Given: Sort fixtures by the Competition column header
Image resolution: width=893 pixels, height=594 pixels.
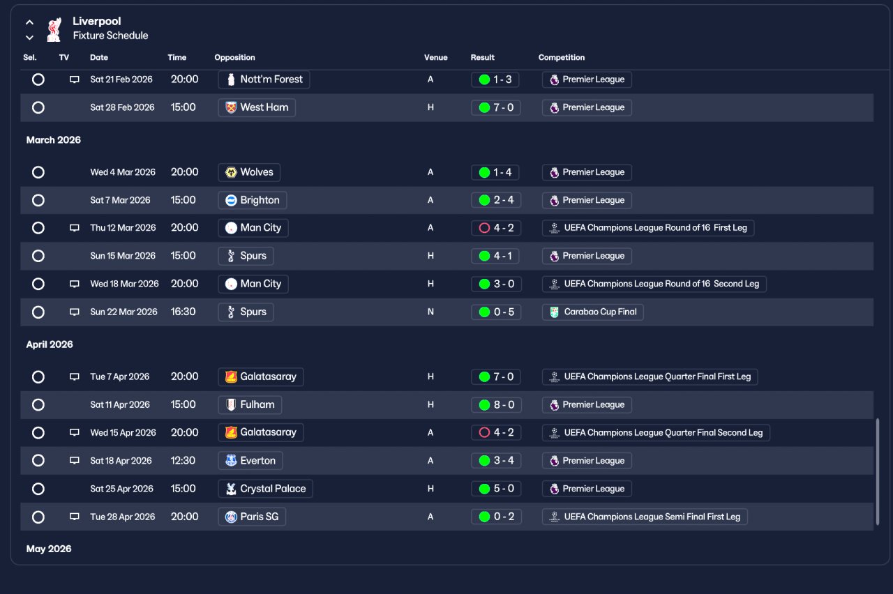Looking at the screenshot, I should [562, 58].
